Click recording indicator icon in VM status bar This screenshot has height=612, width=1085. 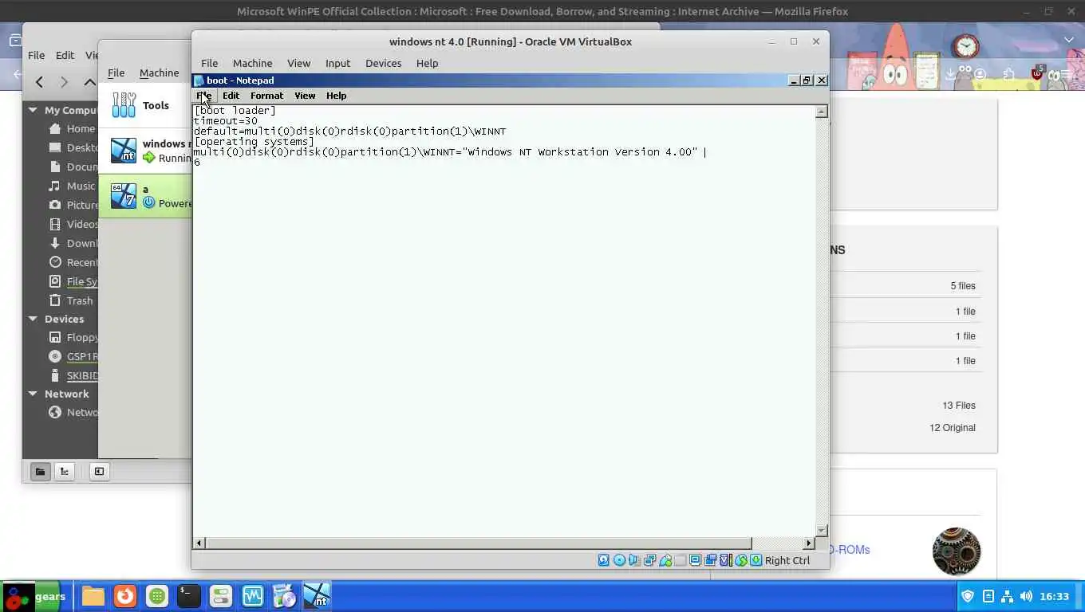tap(710, 560)
